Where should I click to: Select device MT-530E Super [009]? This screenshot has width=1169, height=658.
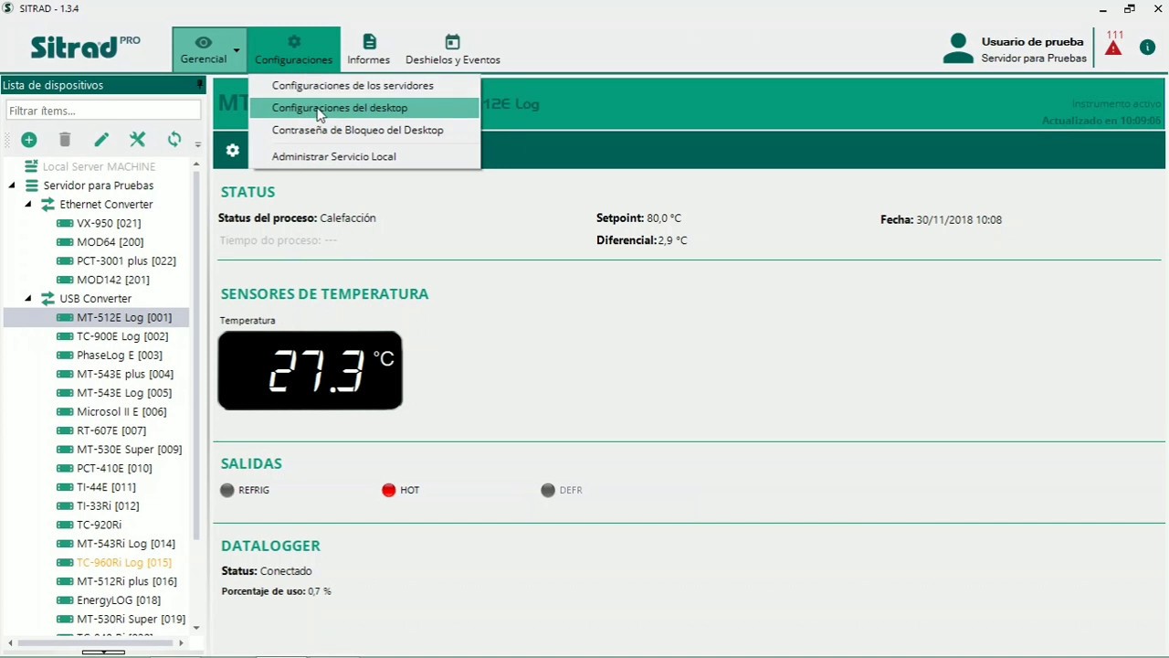point(129,449)
